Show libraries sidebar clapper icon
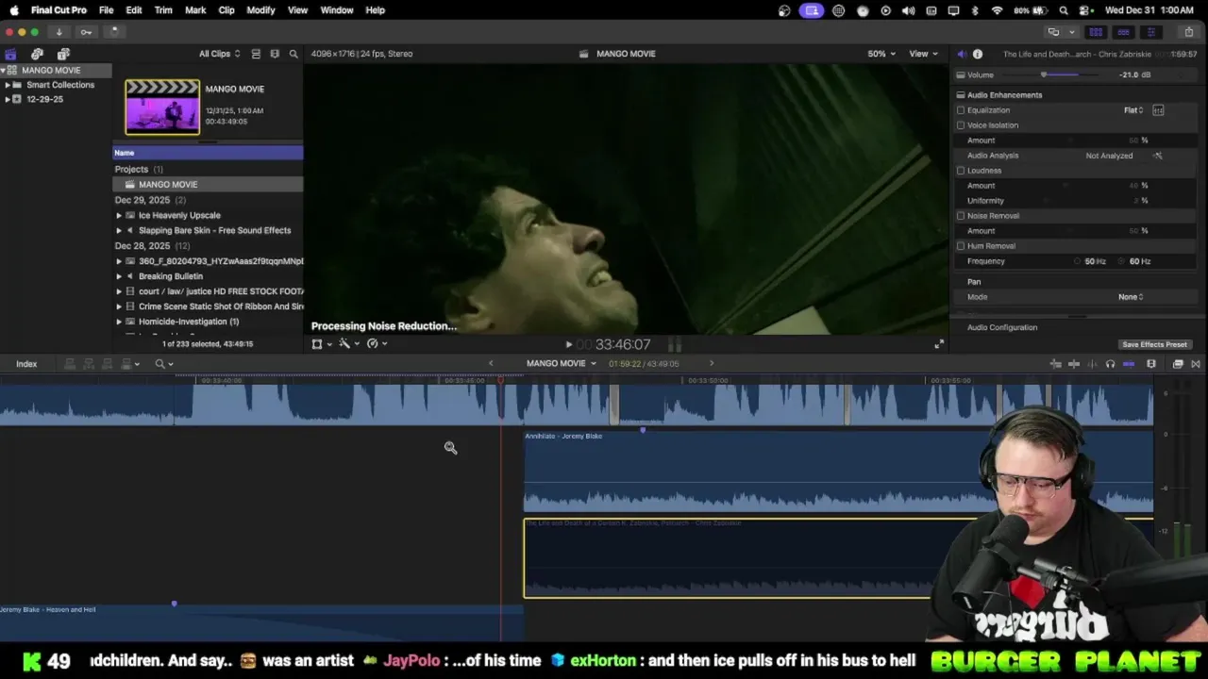 coord(10,54)
